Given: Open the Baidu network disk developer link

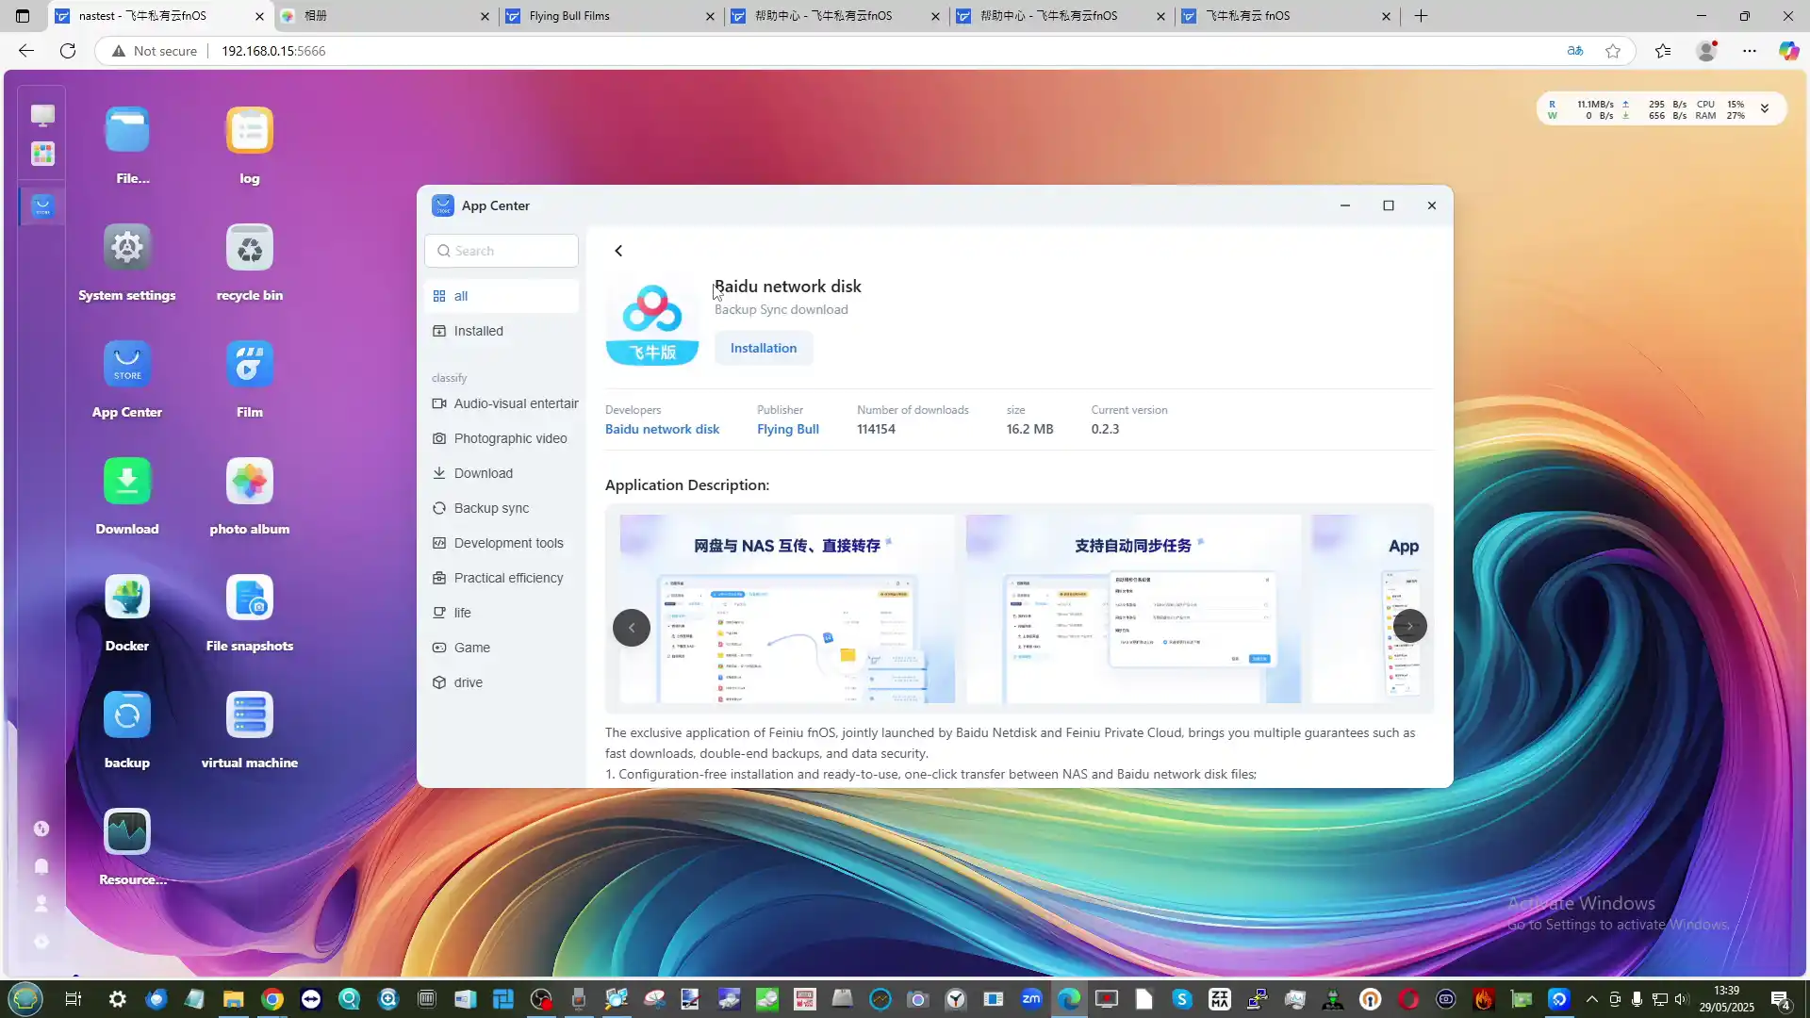Looking at the screenshot, I should (662, 429).
